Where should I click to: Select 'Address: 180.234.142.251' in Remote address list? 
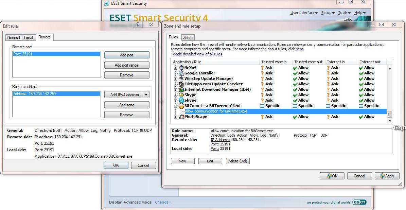pyautogui.click(x=56, y=94)
